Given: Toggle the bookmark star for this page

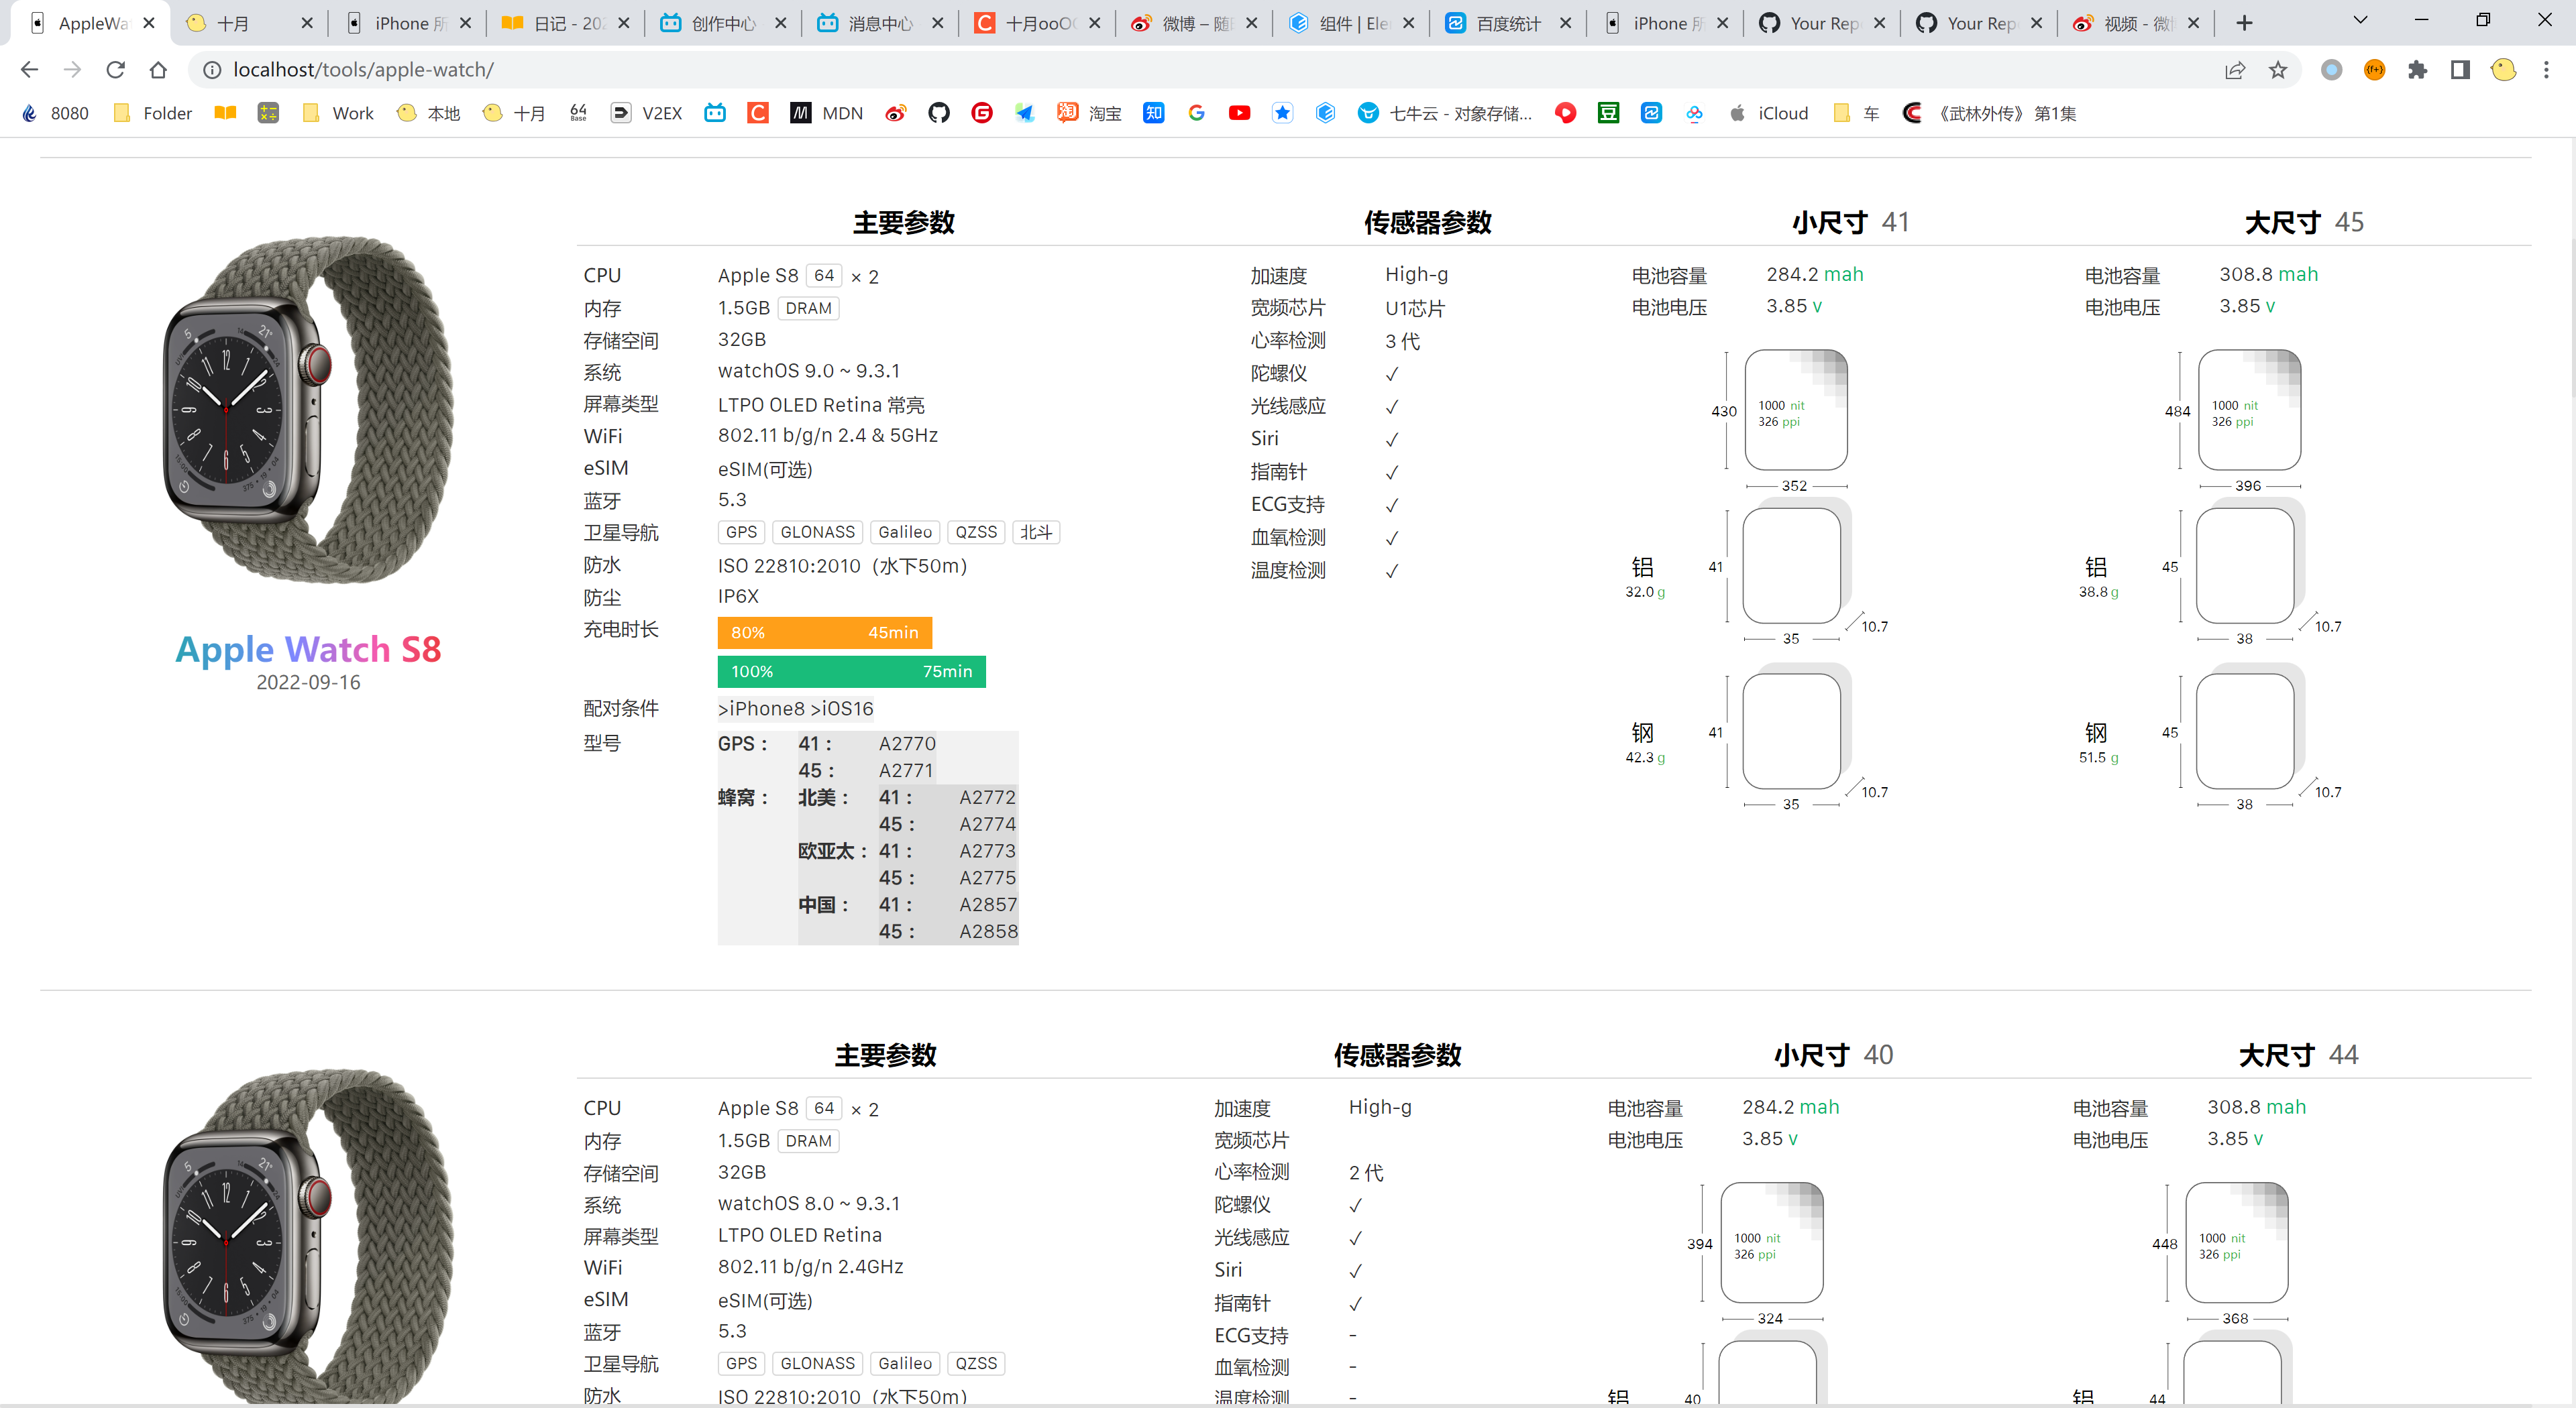Looking at the screenshot, I should [2278, 70].
